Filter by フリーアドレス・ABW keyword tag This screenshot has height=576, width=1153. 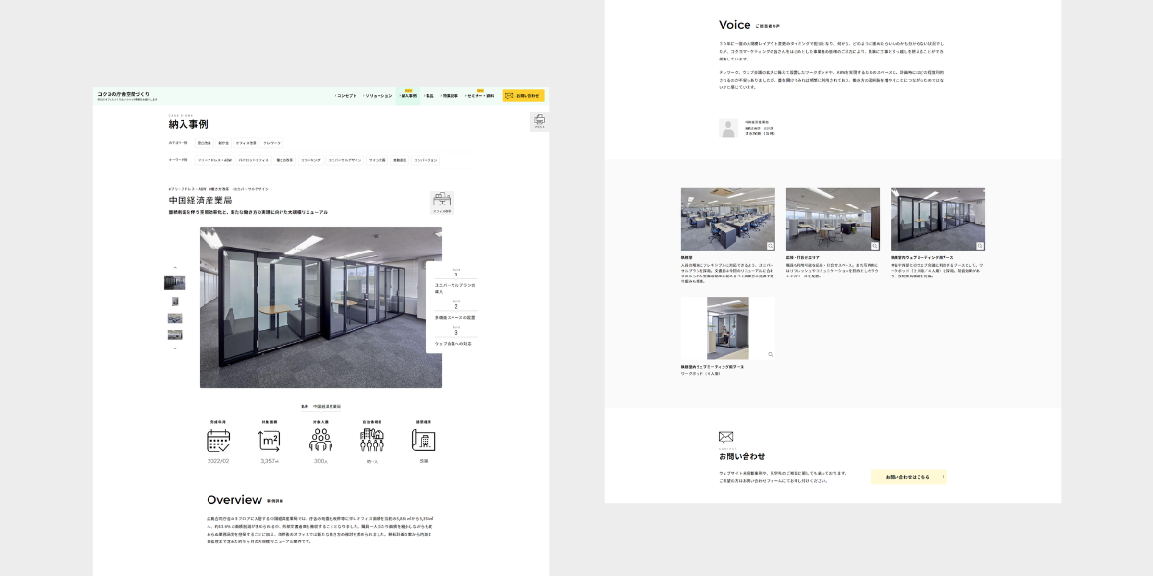pyautogui.click(x=214, y=160)
